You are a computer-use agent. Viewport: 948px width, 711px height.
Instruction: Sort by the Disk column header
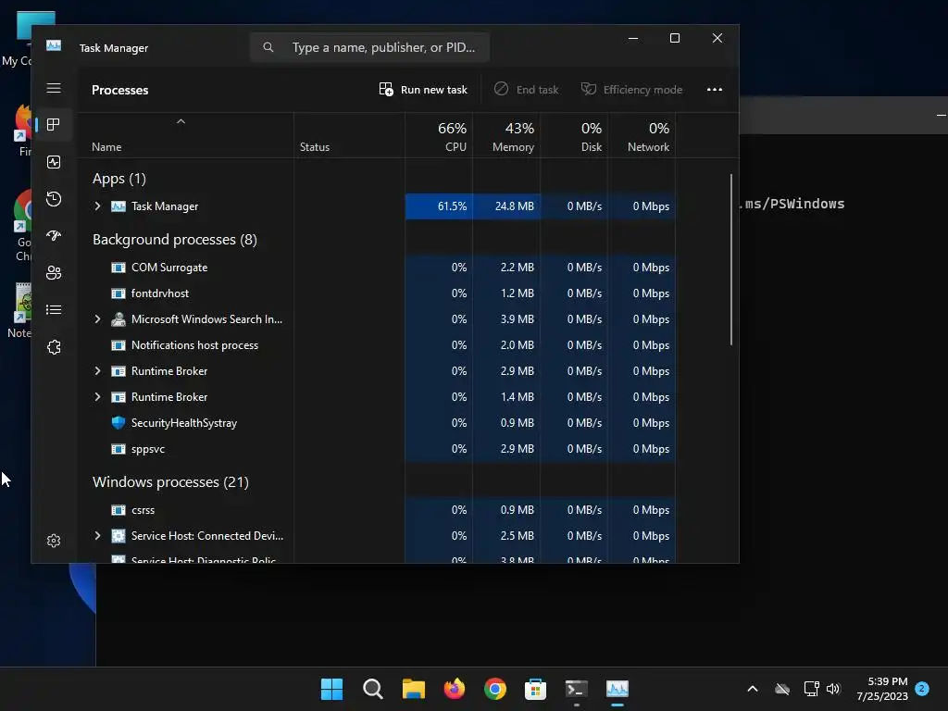coord(574,136)
